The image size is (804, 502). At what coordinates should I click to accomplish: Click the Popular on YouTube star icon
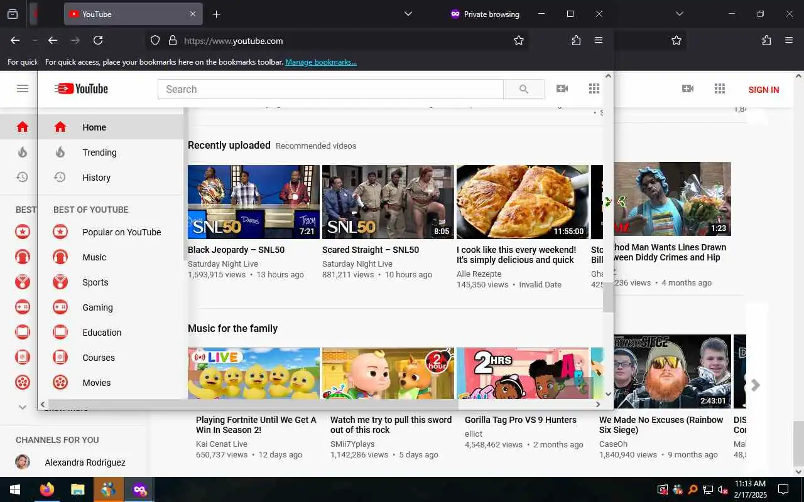(x=60, y=232)
